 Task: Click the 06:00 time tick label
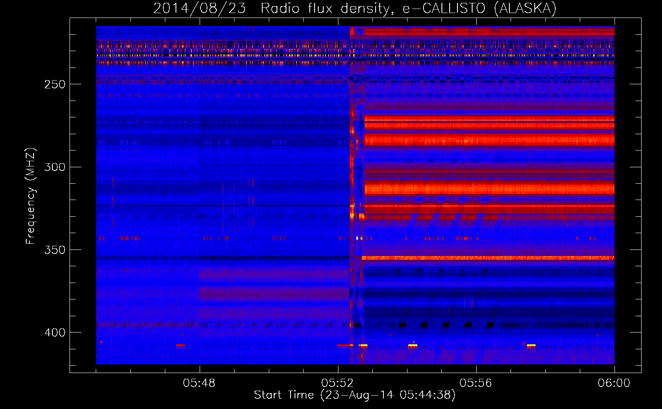click(x=614, y=383)
